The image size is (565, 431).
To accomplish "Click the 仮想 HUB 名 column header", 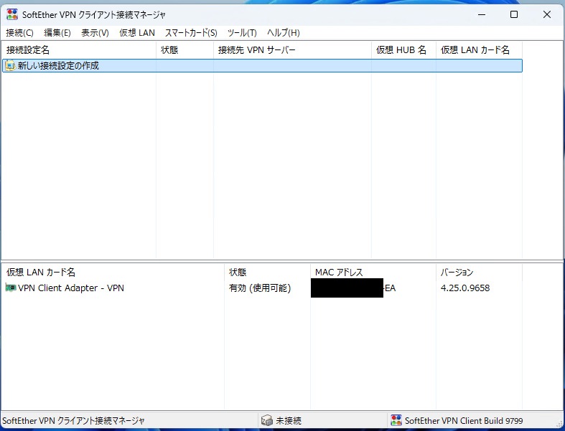I will 401,50.
